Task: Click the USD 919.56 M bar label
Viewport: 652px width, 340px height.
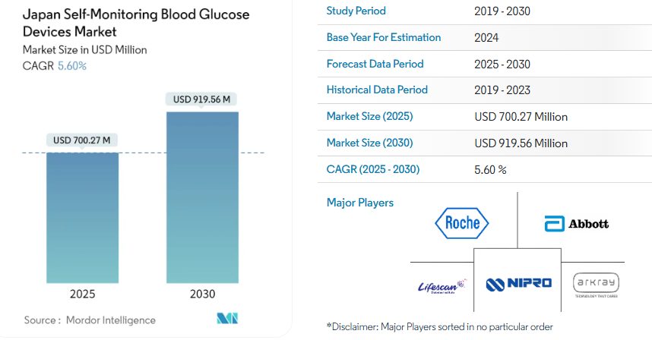Action: pyautogui.click(x=202, y=99)
